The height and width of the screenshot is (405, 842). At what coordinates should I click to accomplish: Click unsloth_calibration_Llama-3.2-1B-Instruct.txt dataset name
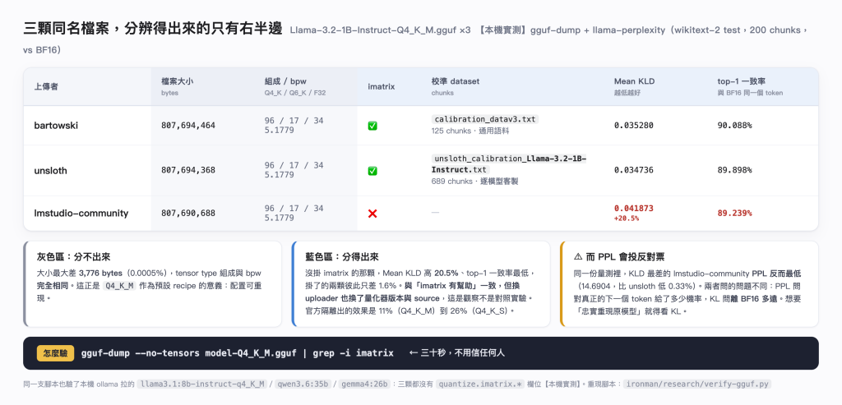tap(509, 163)
